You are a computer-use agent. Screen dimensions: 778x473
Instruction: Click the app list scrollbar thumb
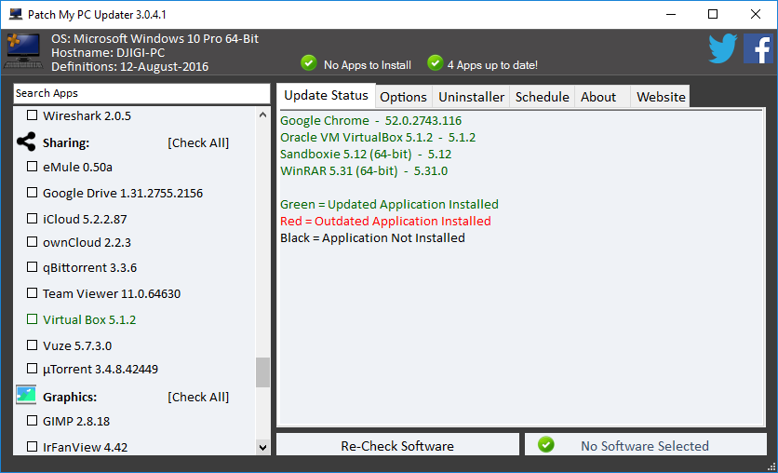[263, 372]
